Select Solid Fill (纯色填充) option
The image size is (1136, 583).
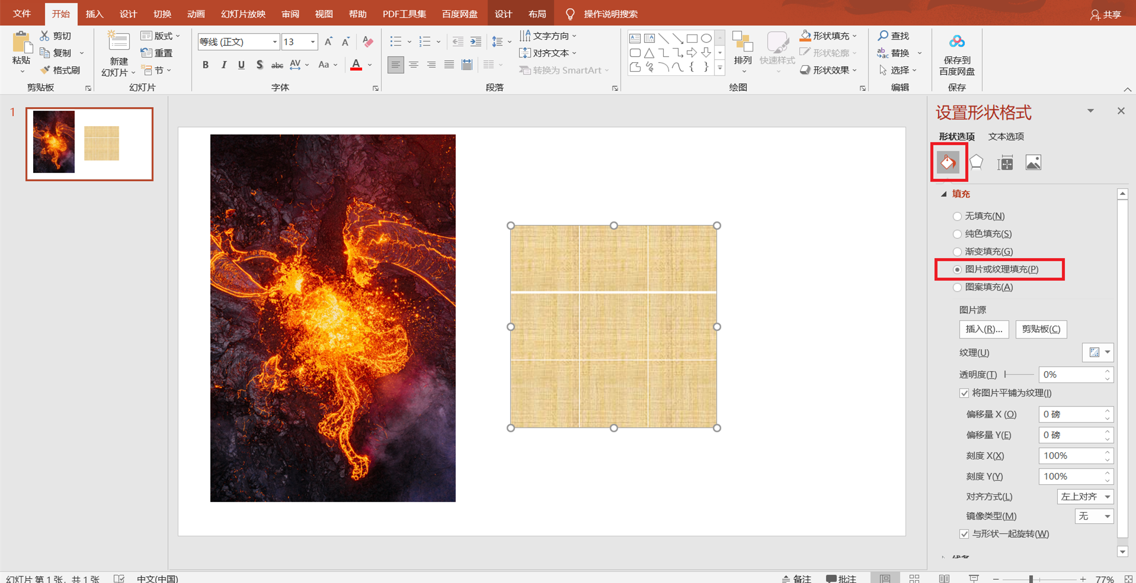[x=982, y=234]
